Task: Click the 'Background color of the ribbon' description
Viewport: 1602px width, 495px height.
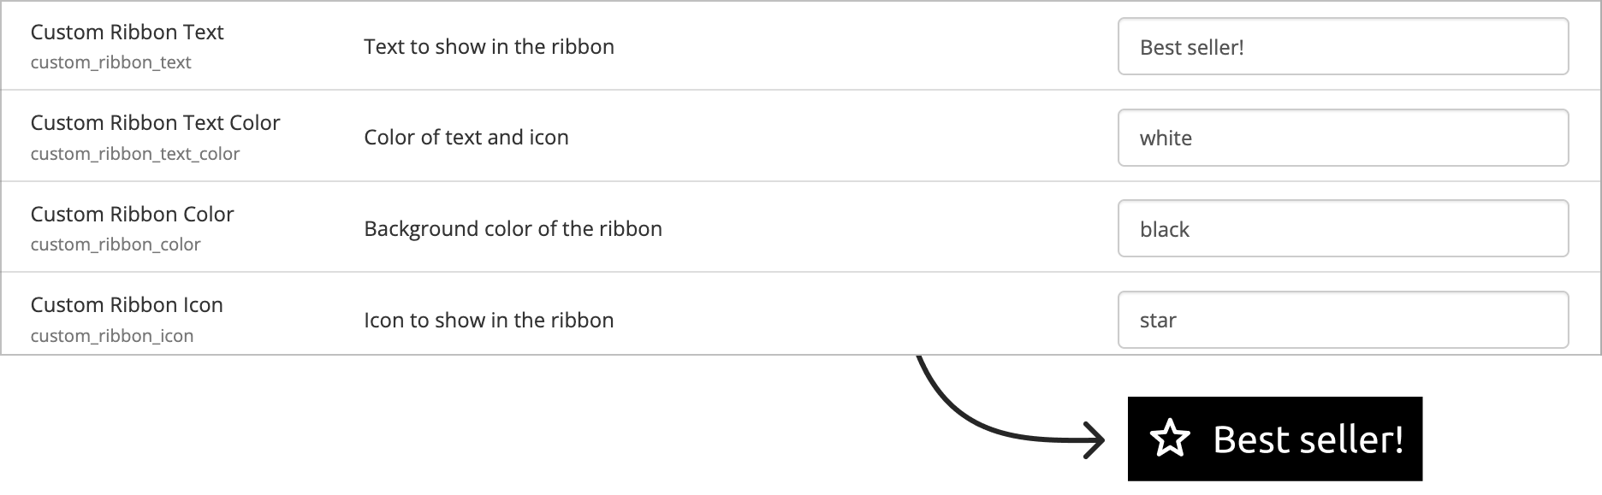Action: pos(513,228)
